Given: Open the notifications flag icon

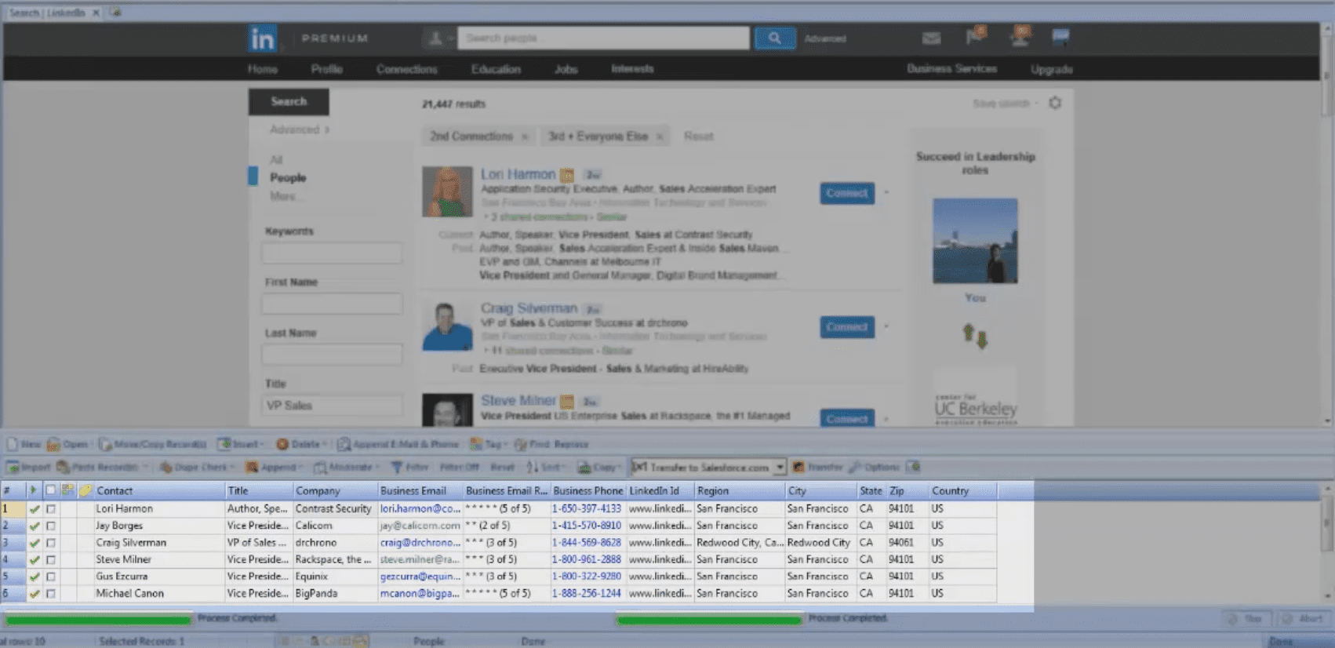Looking at the screenshot, I should [975, 36].
